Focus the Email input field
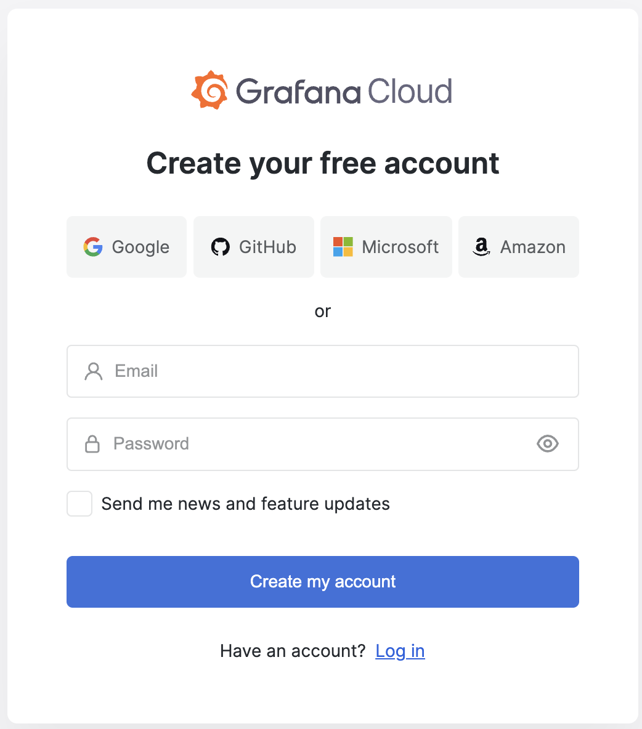The width and height of the screenshot is (642, 729). [x=333, y=371]
